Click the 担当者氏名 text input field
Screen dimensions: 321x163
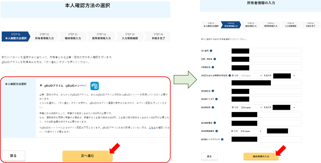266,91
